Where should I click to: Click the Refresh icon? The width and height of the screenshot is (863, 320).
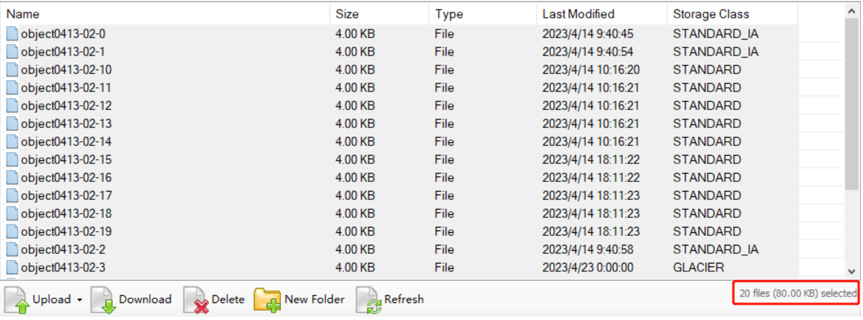[368, 300]
